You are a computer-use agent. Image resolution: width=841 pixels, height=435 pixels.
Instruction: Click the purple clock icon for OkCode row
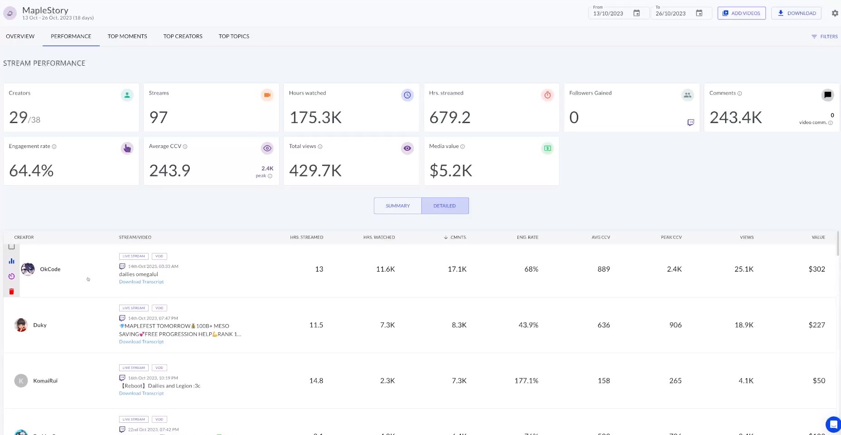coord(12,276)
